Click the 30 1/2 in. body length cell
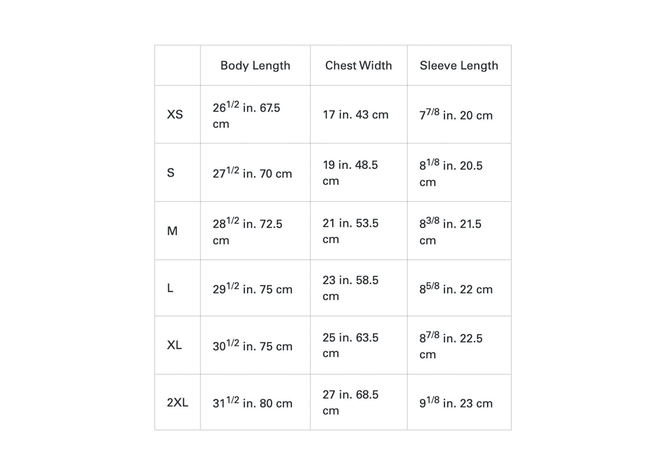The height and width of the screenshot is (476, 667). pos(255,345)
